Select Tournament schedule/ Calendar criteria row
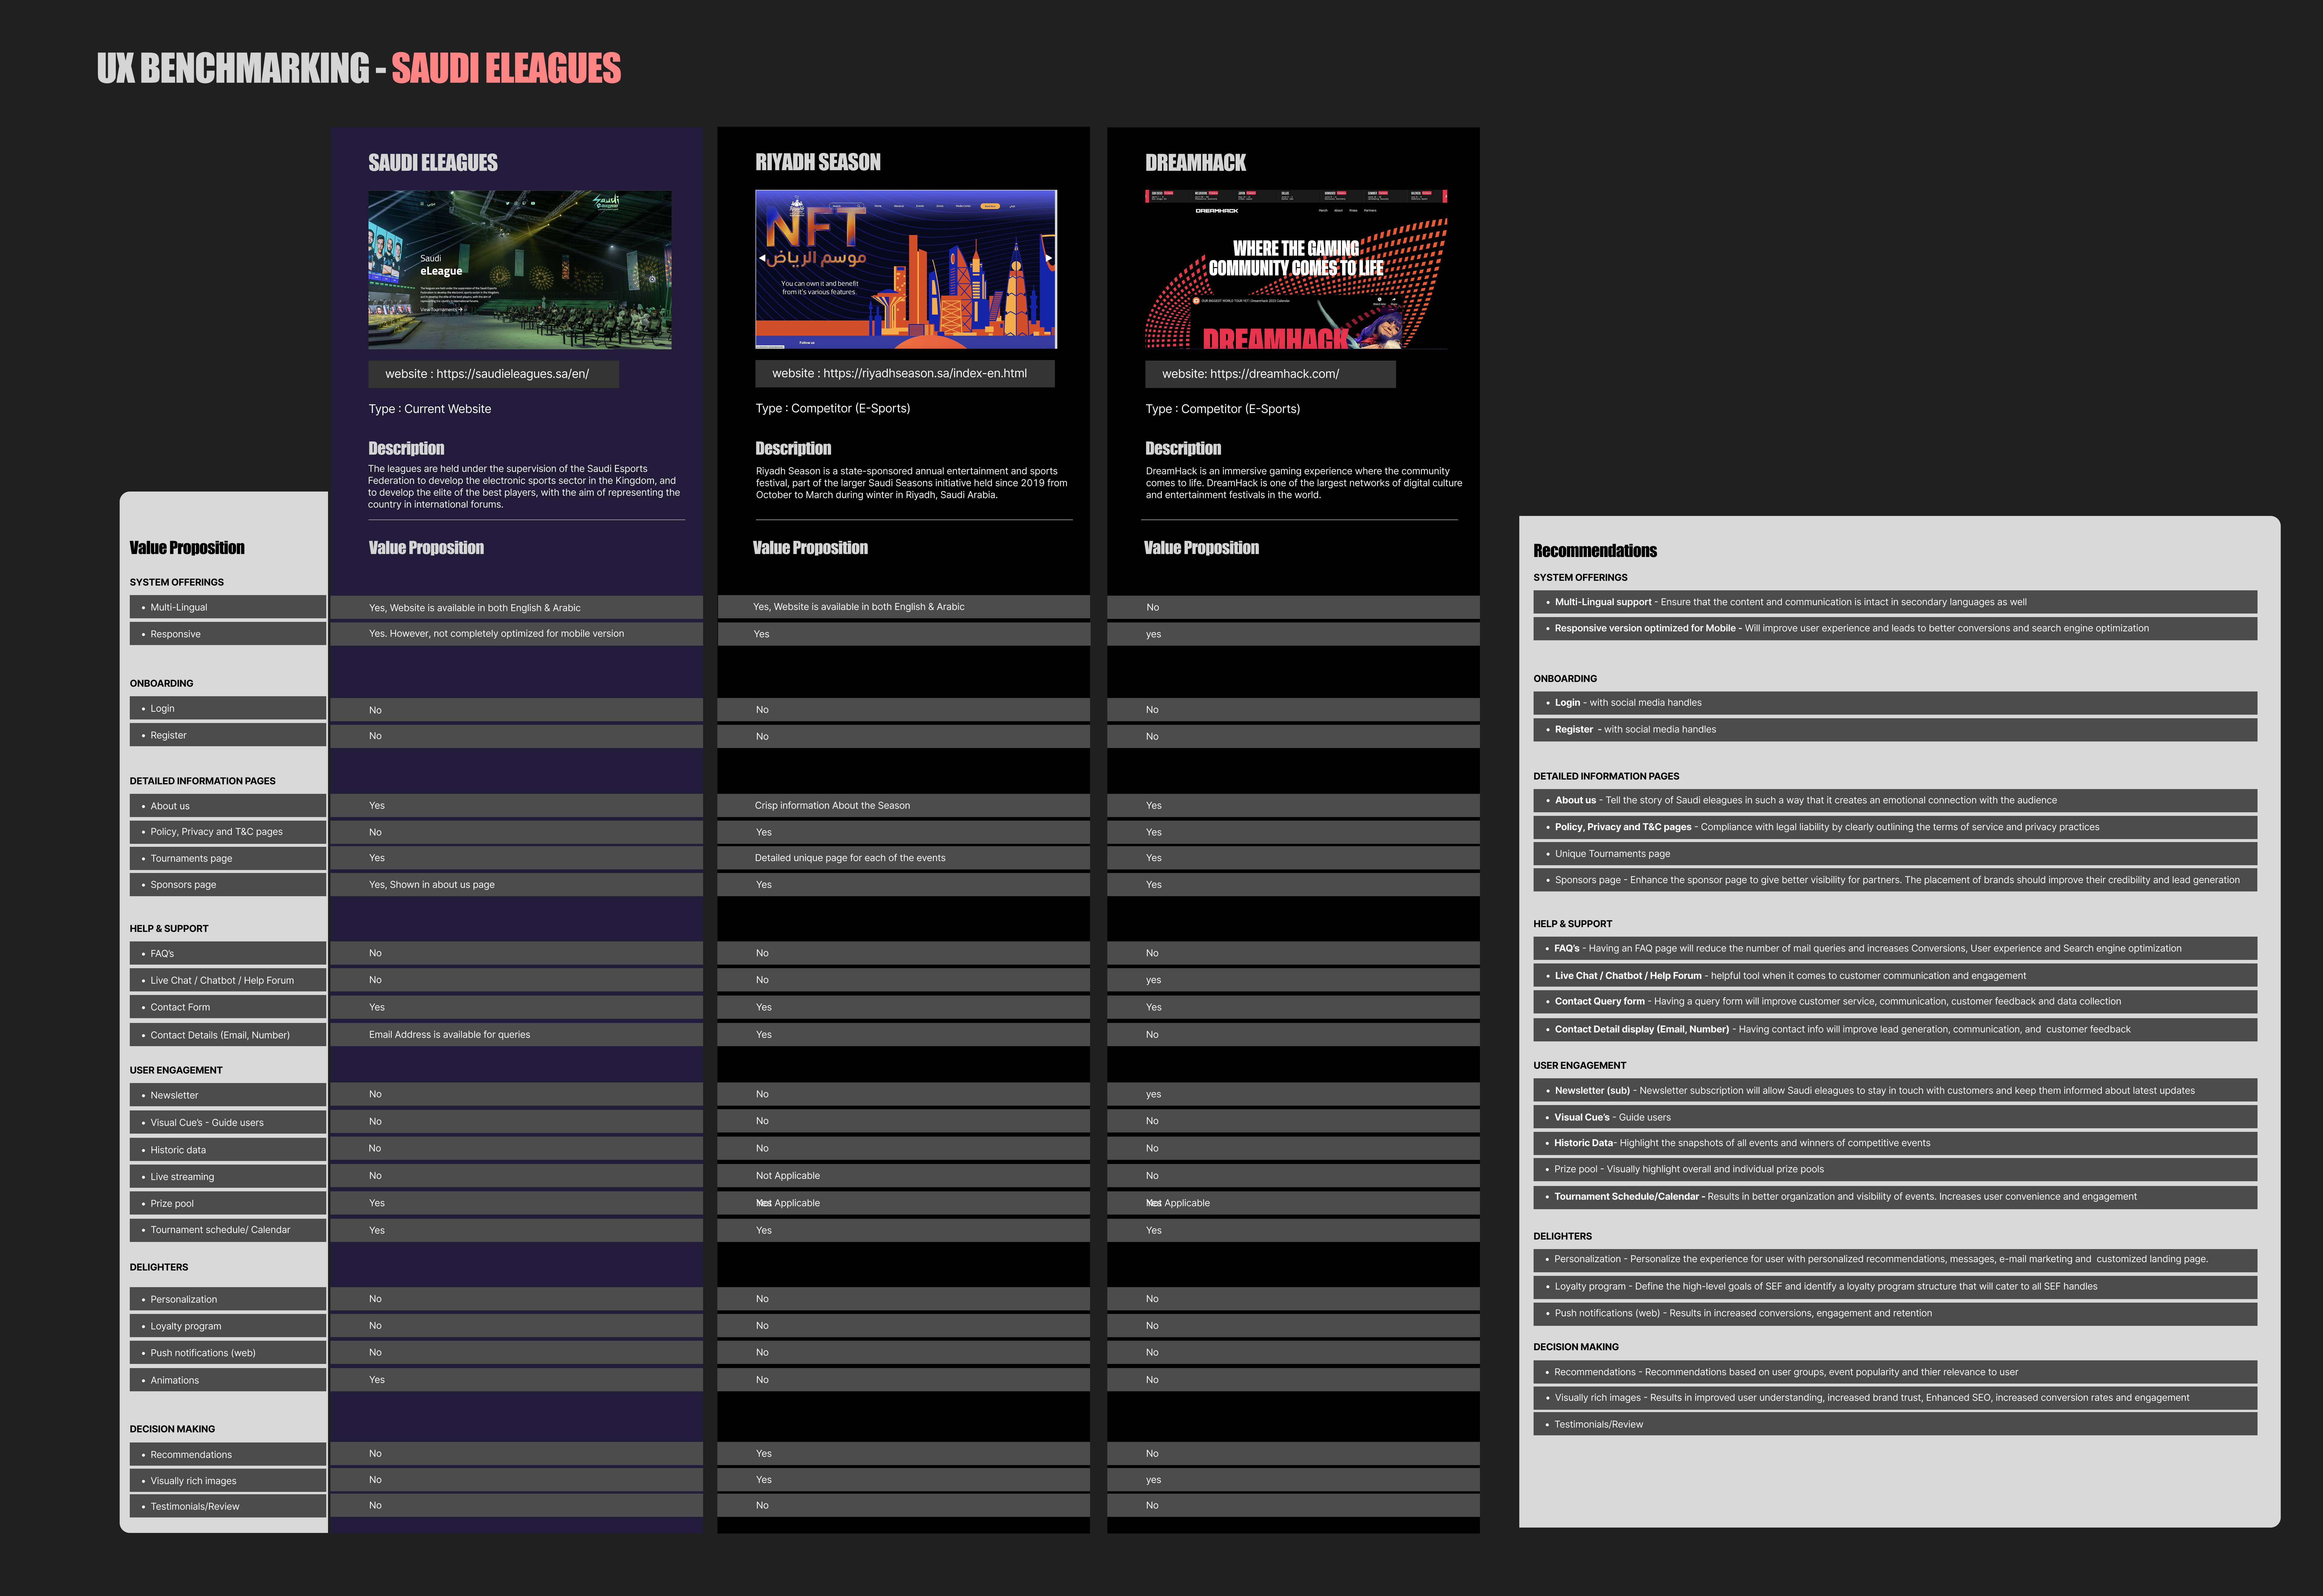The width and height of the screenshot is (2323, 1596). tap(227, 1230)
